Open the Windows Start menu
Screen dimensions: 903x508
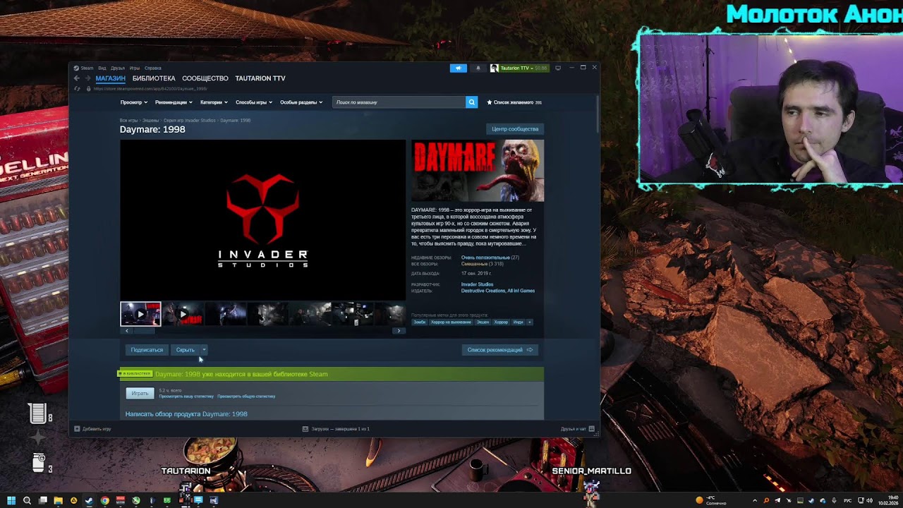pyautogui.click(x=11, y=501)
